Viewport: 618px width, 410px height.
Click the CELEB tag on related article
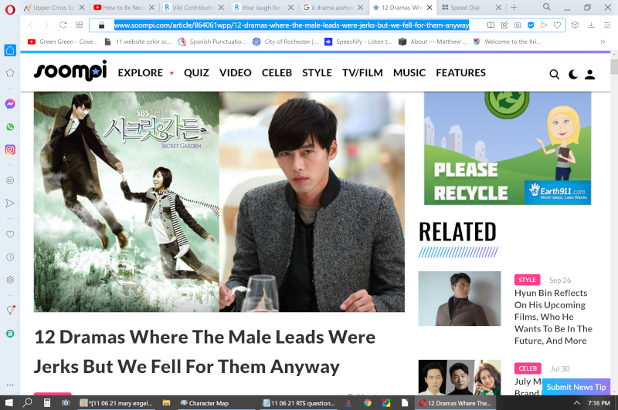click(528, 368)
